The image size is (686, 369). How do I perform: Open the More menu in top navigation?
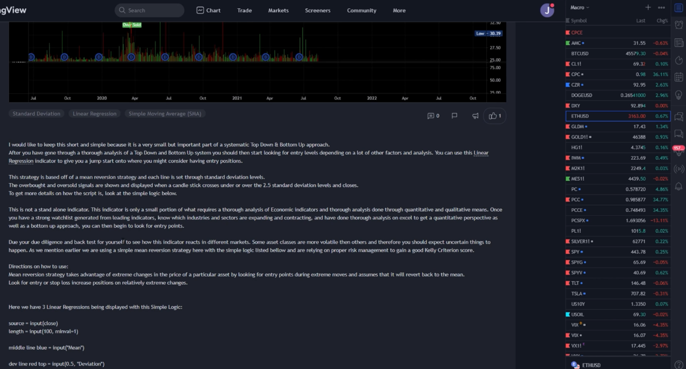tap(399, 11)
